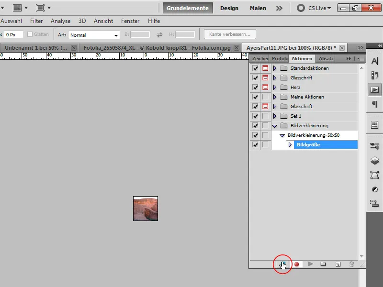Viewport: 383px width, 287px height.
Task: Play the selected action
Action: pyautogui.click(x=310, y=264)
